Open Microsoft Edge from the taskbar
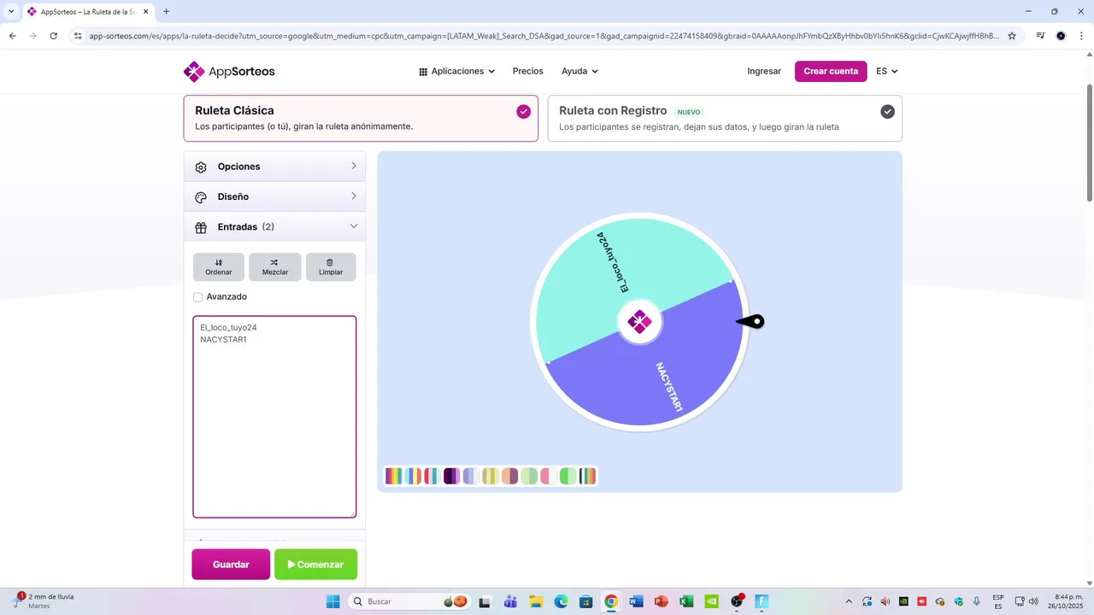Image resolution: width=1094 pixels, height=615 pixels. (x=561, y=601)
